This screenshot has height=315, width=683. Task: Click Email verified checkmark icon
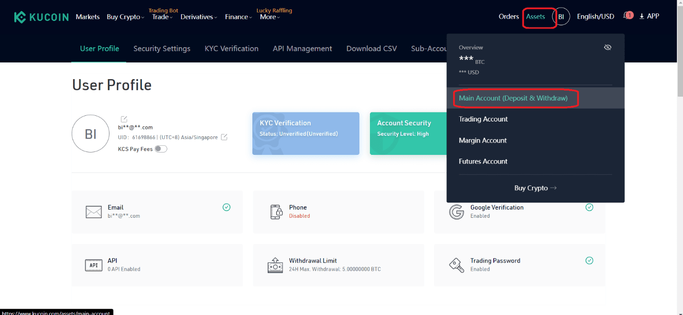pos(227,207)
